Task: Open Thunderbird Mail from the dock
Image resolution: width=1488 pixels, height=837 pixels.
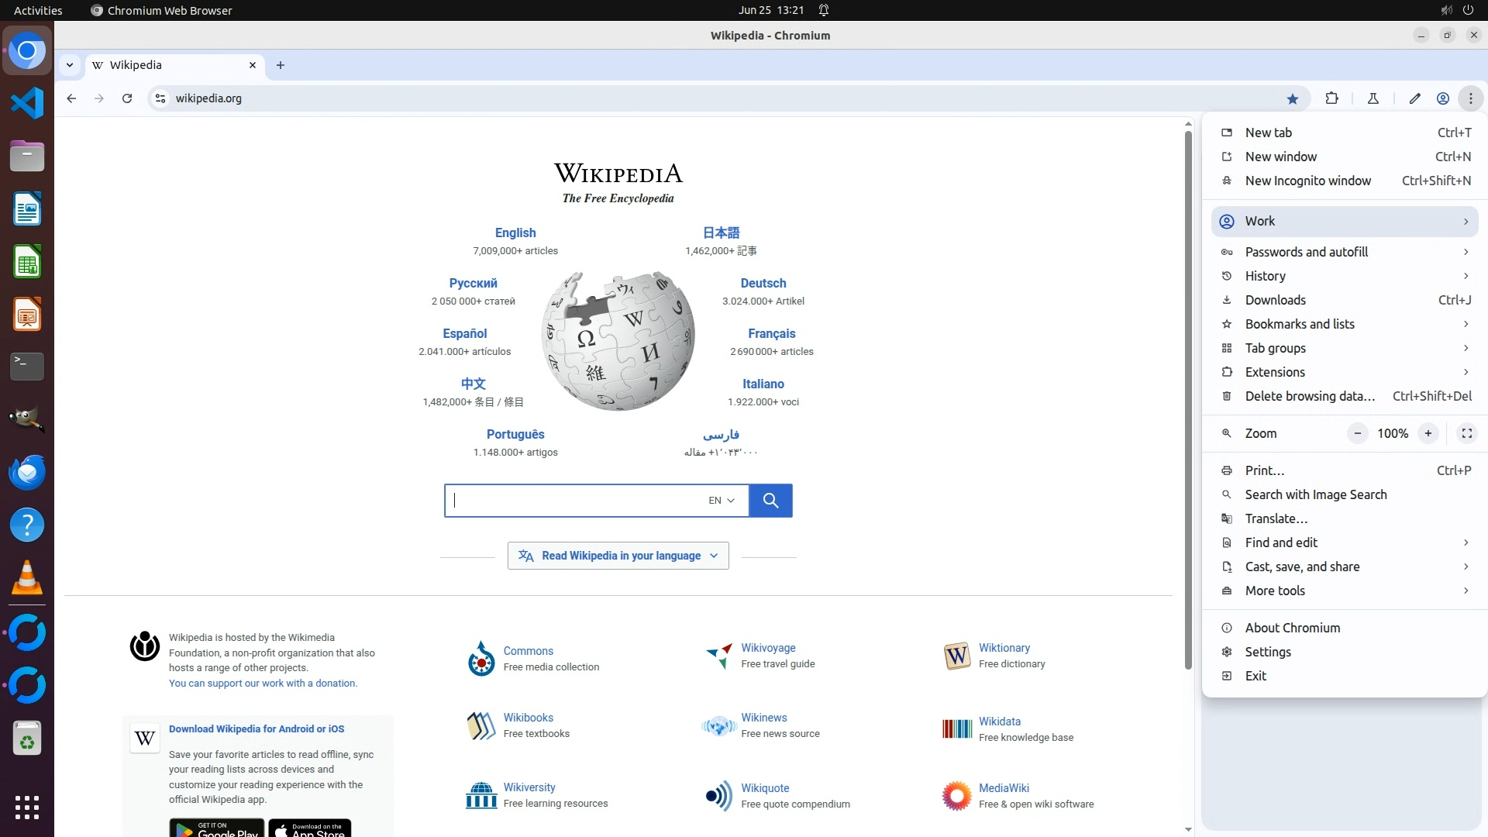Action: pyautogui.click(x=27, y=473)
